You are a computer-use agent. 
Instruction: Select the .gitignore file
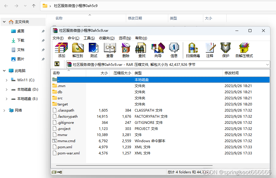[x=160, y=123]
